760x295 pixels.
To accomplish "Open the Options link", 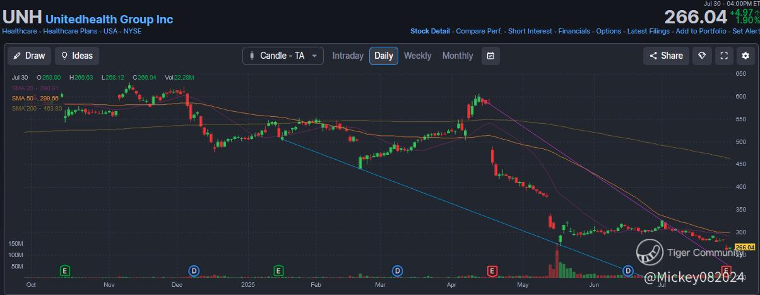I will point(609,31).
